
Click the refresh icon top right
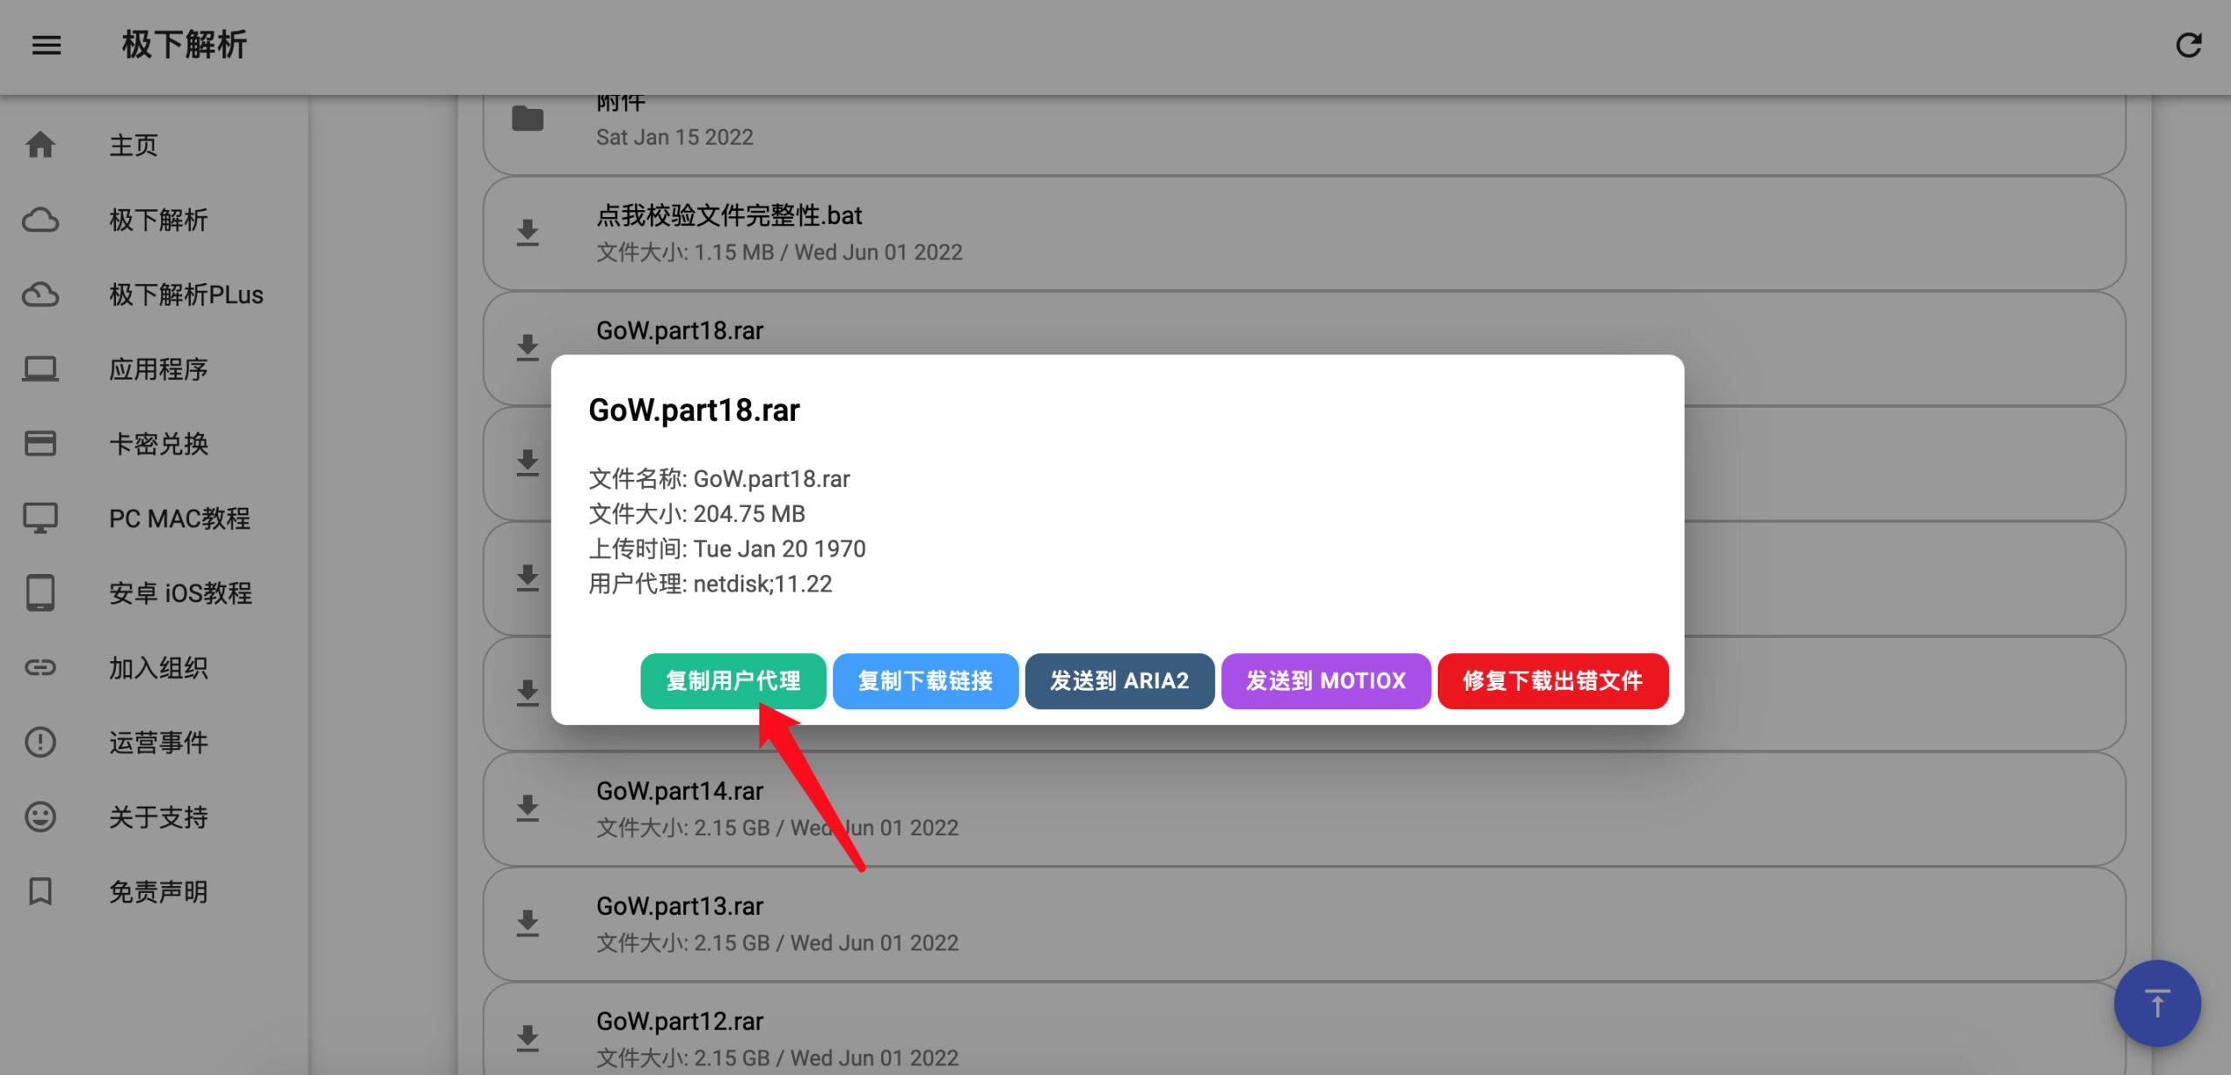click(2189, 45)
